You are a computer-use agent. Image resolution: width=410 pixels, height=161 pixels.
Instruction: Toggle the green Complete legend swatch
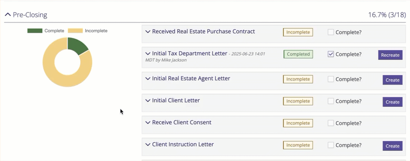[x=35, y=31]
